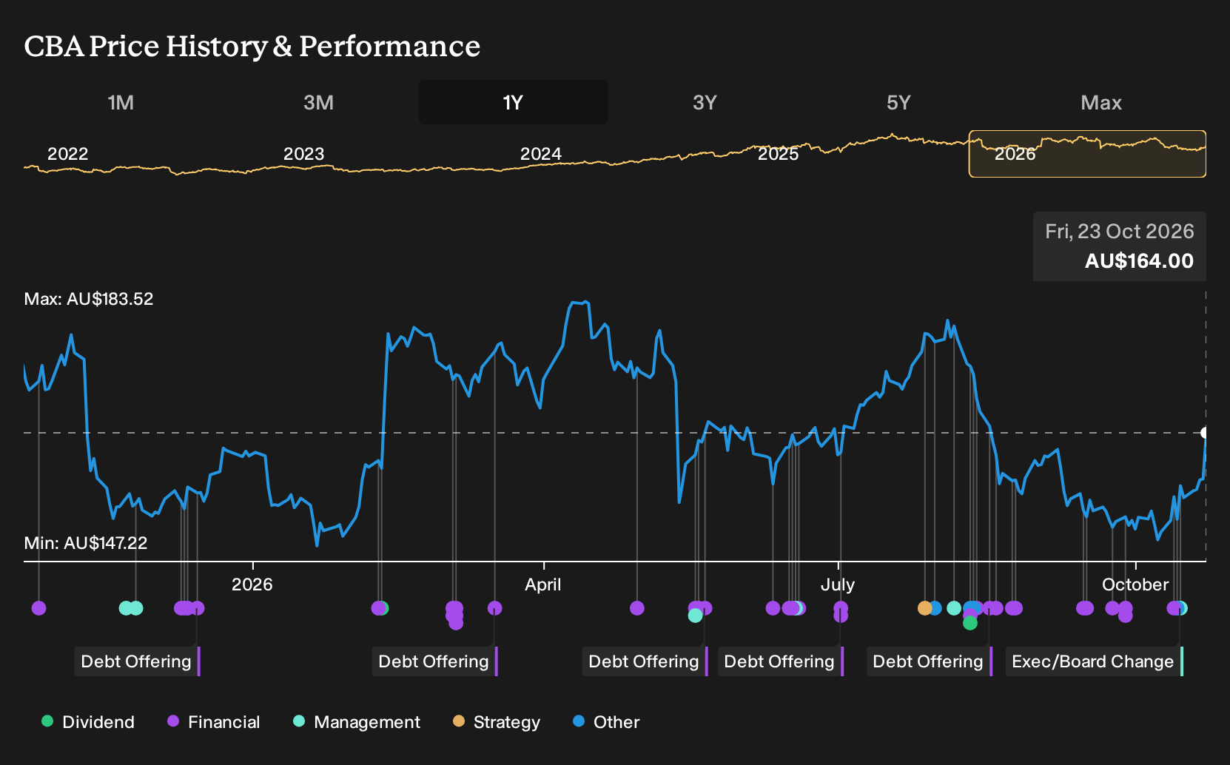Click the leftmost purple Financial event dot
1230x765 pixels.
(39, 608)
